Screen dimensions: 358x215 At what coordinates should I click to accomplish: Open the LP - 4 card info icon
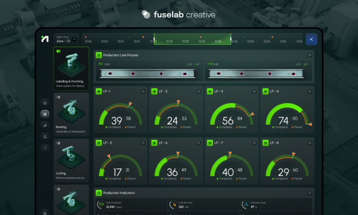309,92
